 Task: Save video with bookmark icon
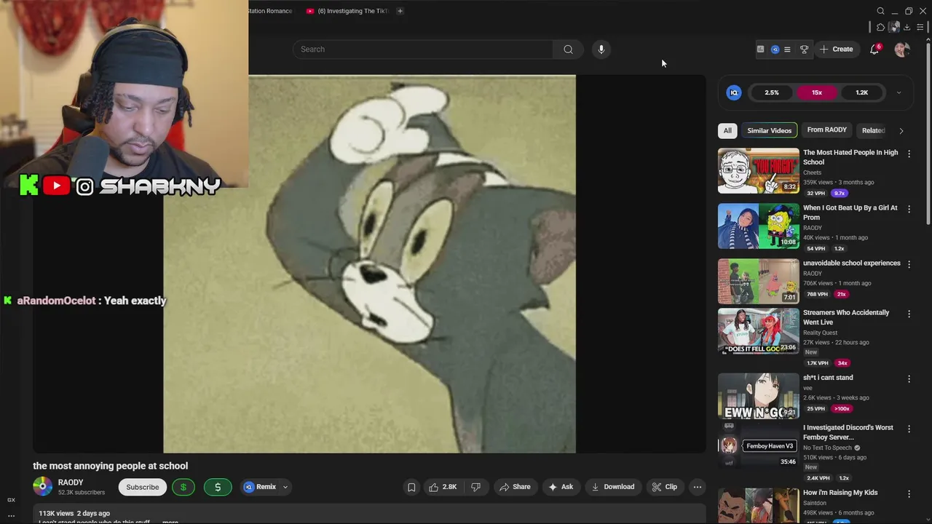(411, 487)
